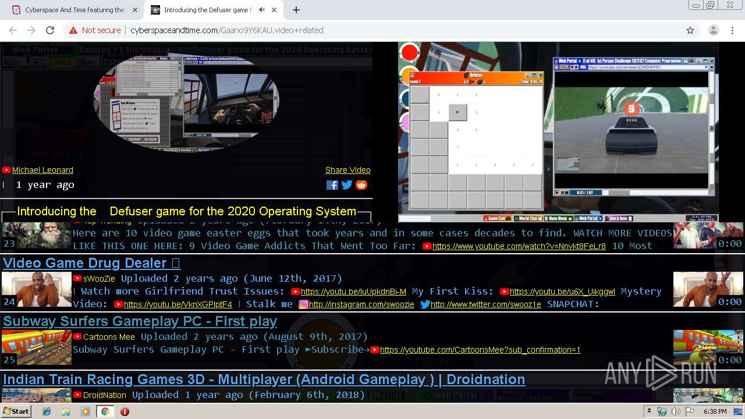745x419 pixels.
Task: Click the YouTube icon beside Michael Leonard
Action: click(6, 170)
